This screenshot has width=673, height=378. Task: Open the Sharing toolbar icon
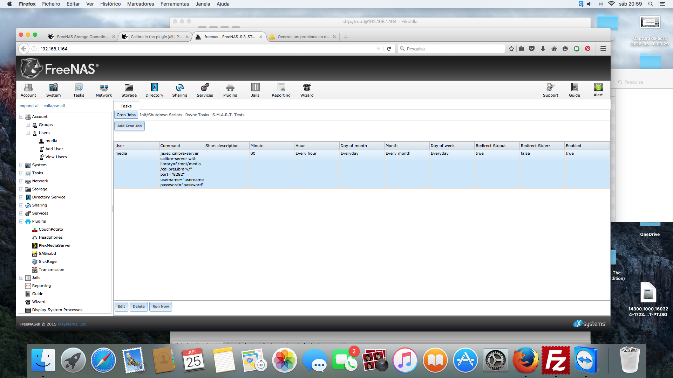[179, 90]
